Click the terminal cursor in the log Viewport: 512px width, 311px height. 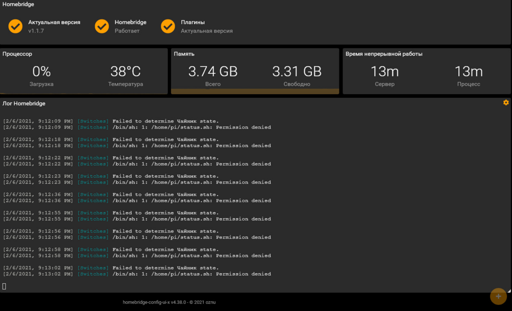point(4,286)
